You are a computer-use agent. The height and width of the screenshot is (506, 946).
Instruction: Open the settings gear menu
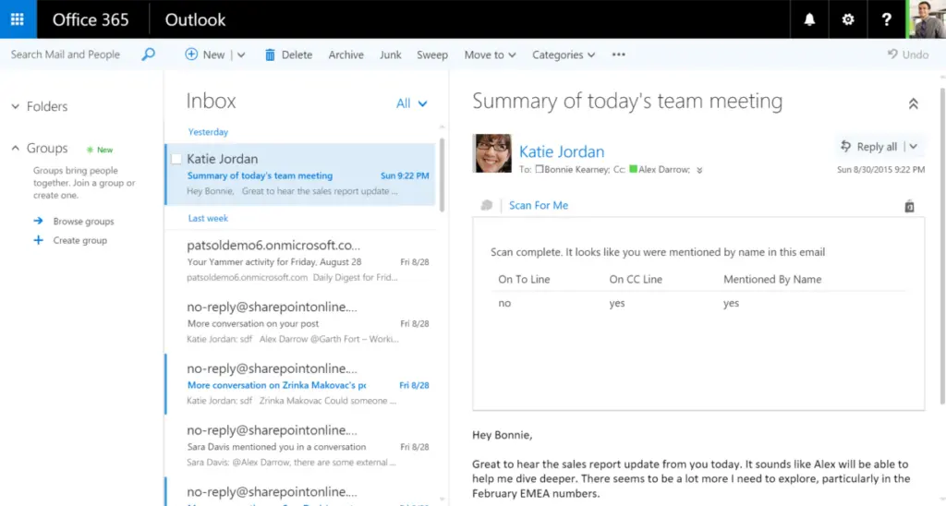(x=848, y=19)
